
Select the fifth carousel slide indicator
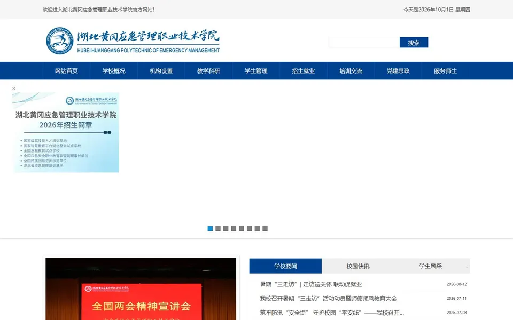[x=242, y=229]
